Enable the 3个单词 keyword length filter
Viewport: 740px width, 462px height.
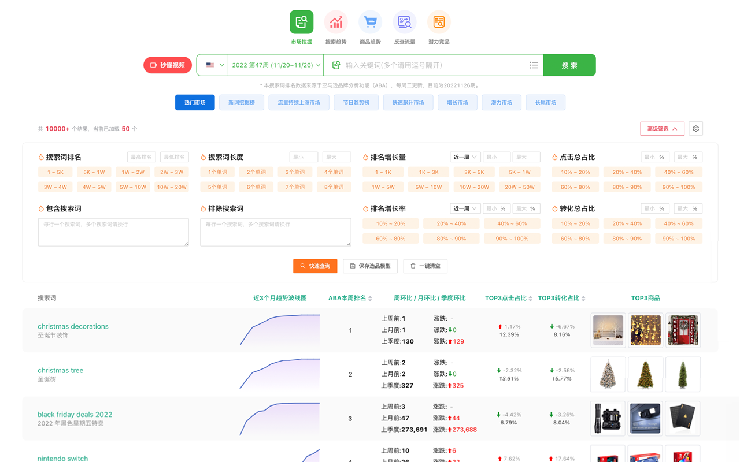tap(294, 172)
